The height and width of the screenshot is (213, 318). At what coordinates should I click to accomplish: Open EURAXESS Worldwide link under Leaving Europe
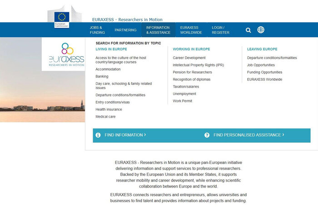[x=265, y=79]
